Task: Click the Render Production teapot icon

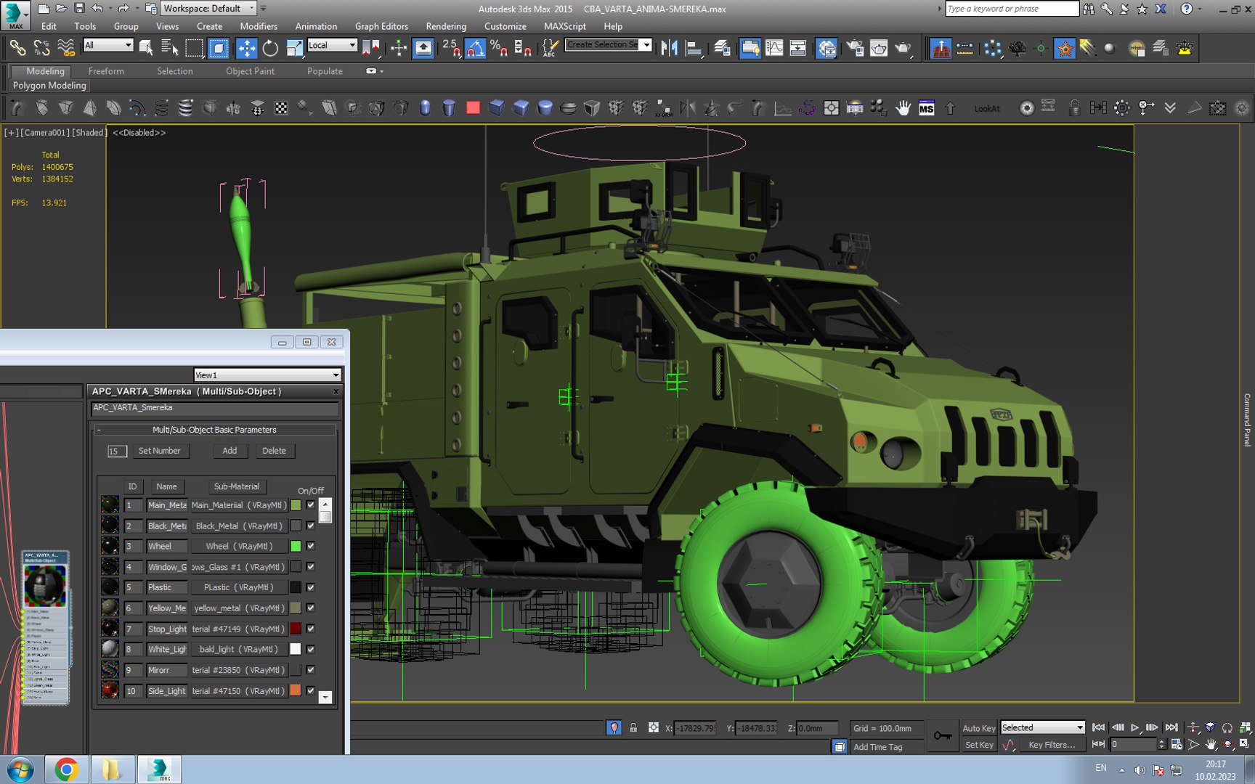Action: tap(903, 49)
